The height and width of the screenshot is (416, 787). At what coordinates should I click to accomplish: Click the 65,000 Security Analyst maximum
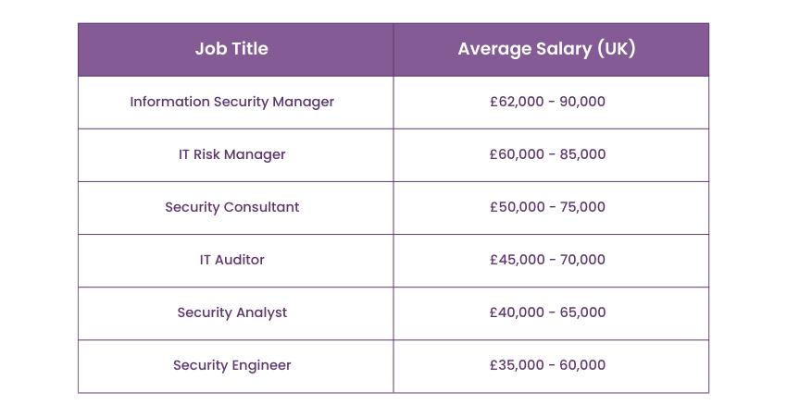(x=582, y=312)
